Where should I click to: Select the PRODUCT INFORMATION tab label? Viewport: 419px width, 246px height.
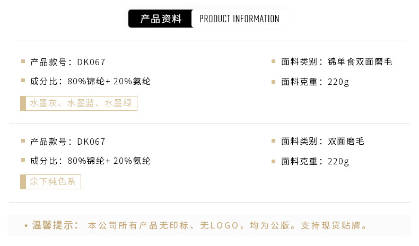239,19
